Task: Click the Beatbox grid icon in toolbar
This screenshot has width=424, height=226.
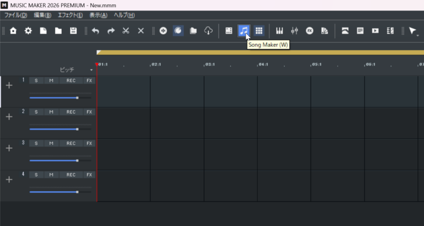Action: click(x=259, y=31)
